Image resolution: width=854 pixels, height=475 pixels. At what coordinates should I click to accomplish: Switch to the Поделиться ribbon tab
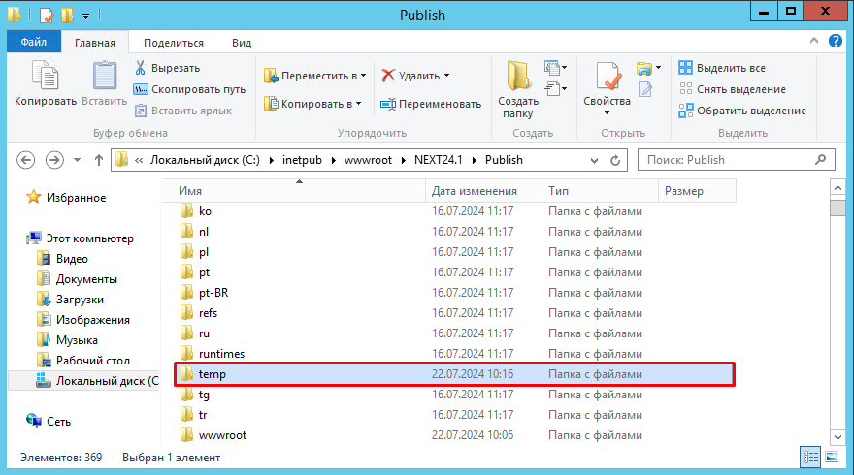174,43
